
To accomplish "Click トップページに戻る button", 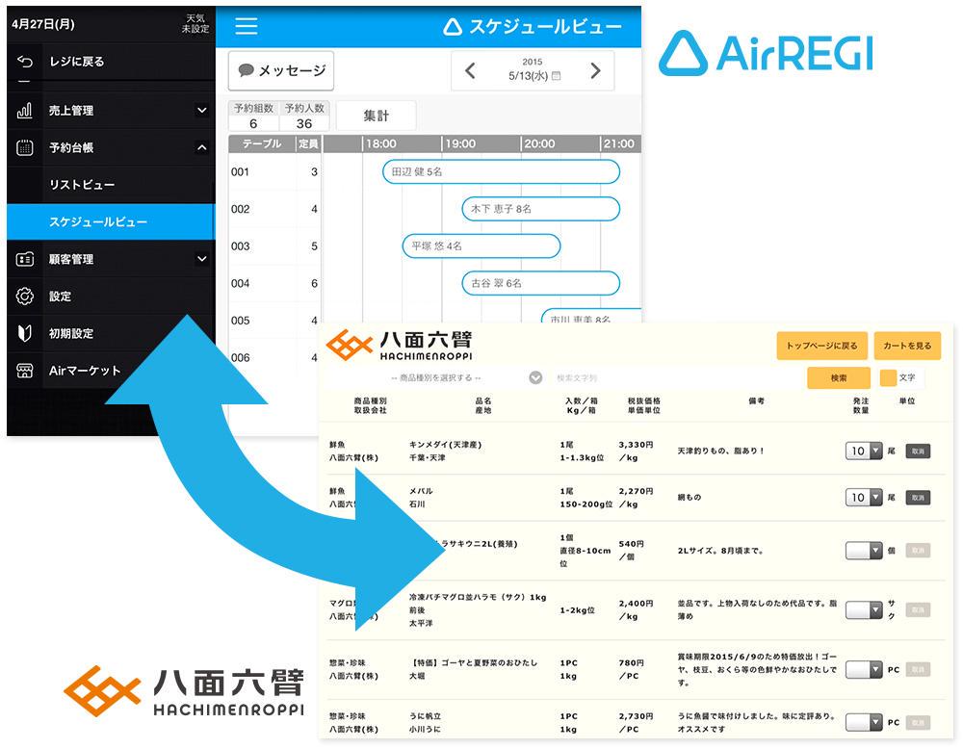I will (x=821, y=346).
